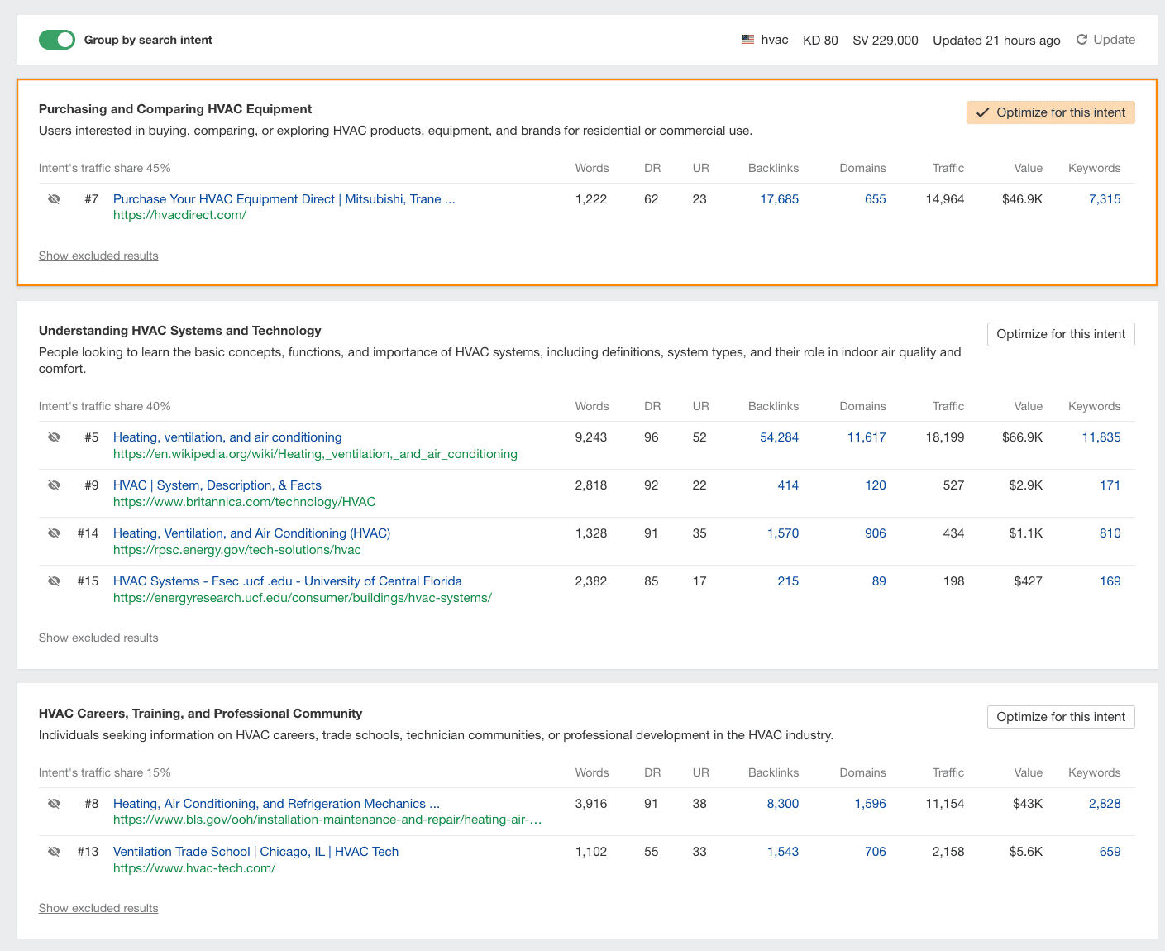Viewport: 1165px width, 951px height.
Task: Hide the hvacdirect.com result via eye icon
Action: 54,199
